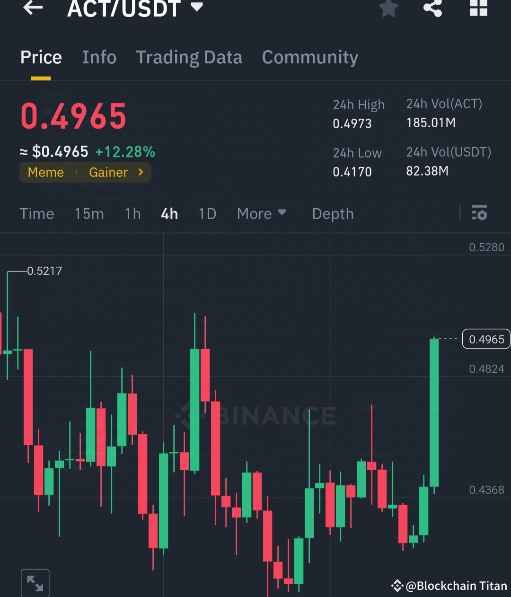
Task: Select the 15m candle interval
Action: [89, 214]
